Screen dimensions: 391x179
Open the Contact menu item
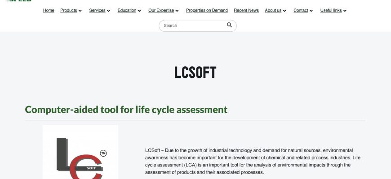[x=301, y=10]
